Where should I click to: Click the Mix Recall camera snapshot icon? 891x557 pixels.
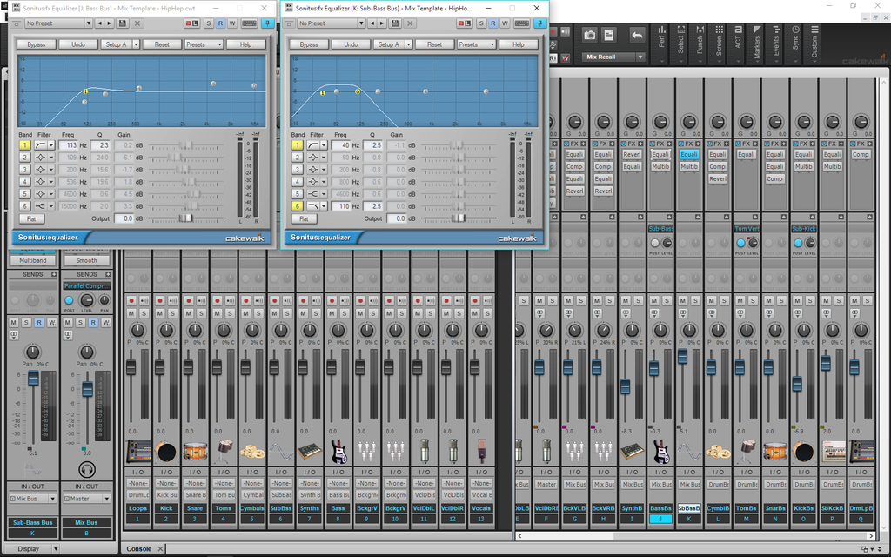click(590, 35)
